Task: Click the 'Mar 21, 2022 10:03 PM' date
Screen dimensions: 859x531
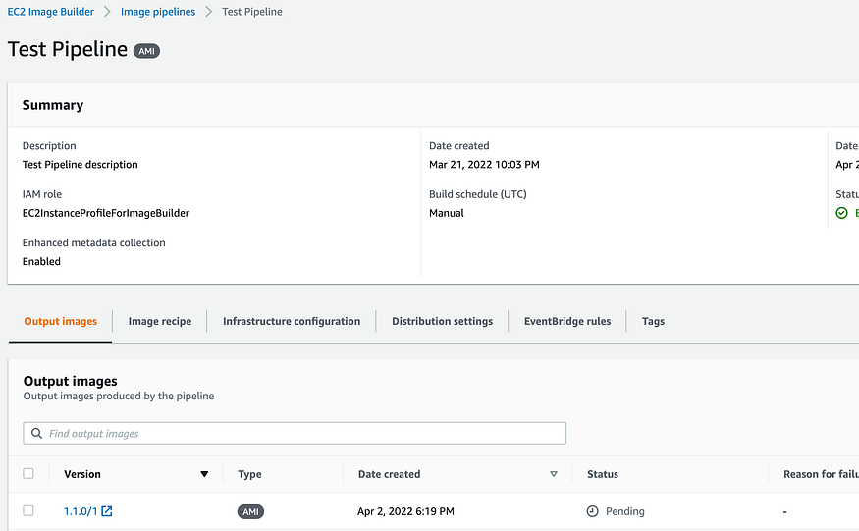Action: click(x=484, y=164)
